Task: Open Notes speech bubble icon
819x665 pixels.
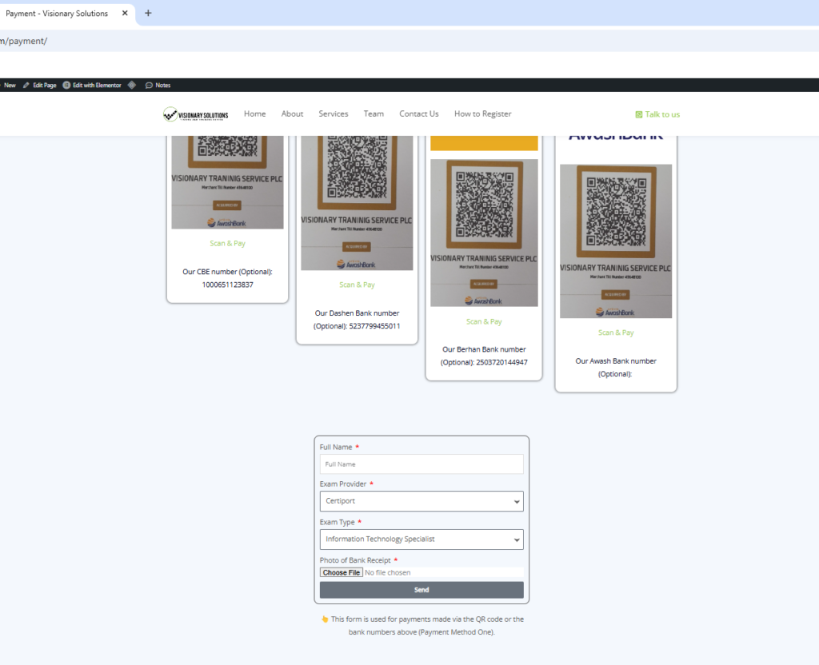Action: click(149, 85)
